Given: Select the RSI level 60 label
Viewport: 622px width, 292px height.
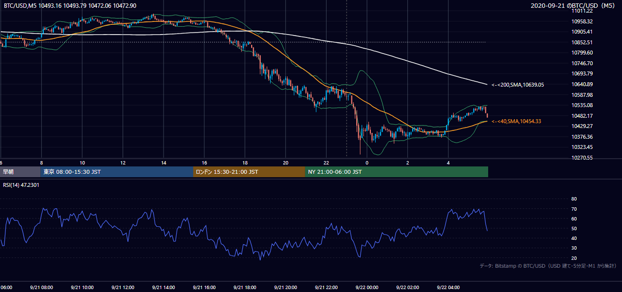Looking at the screenshot, I should (574, 219).
